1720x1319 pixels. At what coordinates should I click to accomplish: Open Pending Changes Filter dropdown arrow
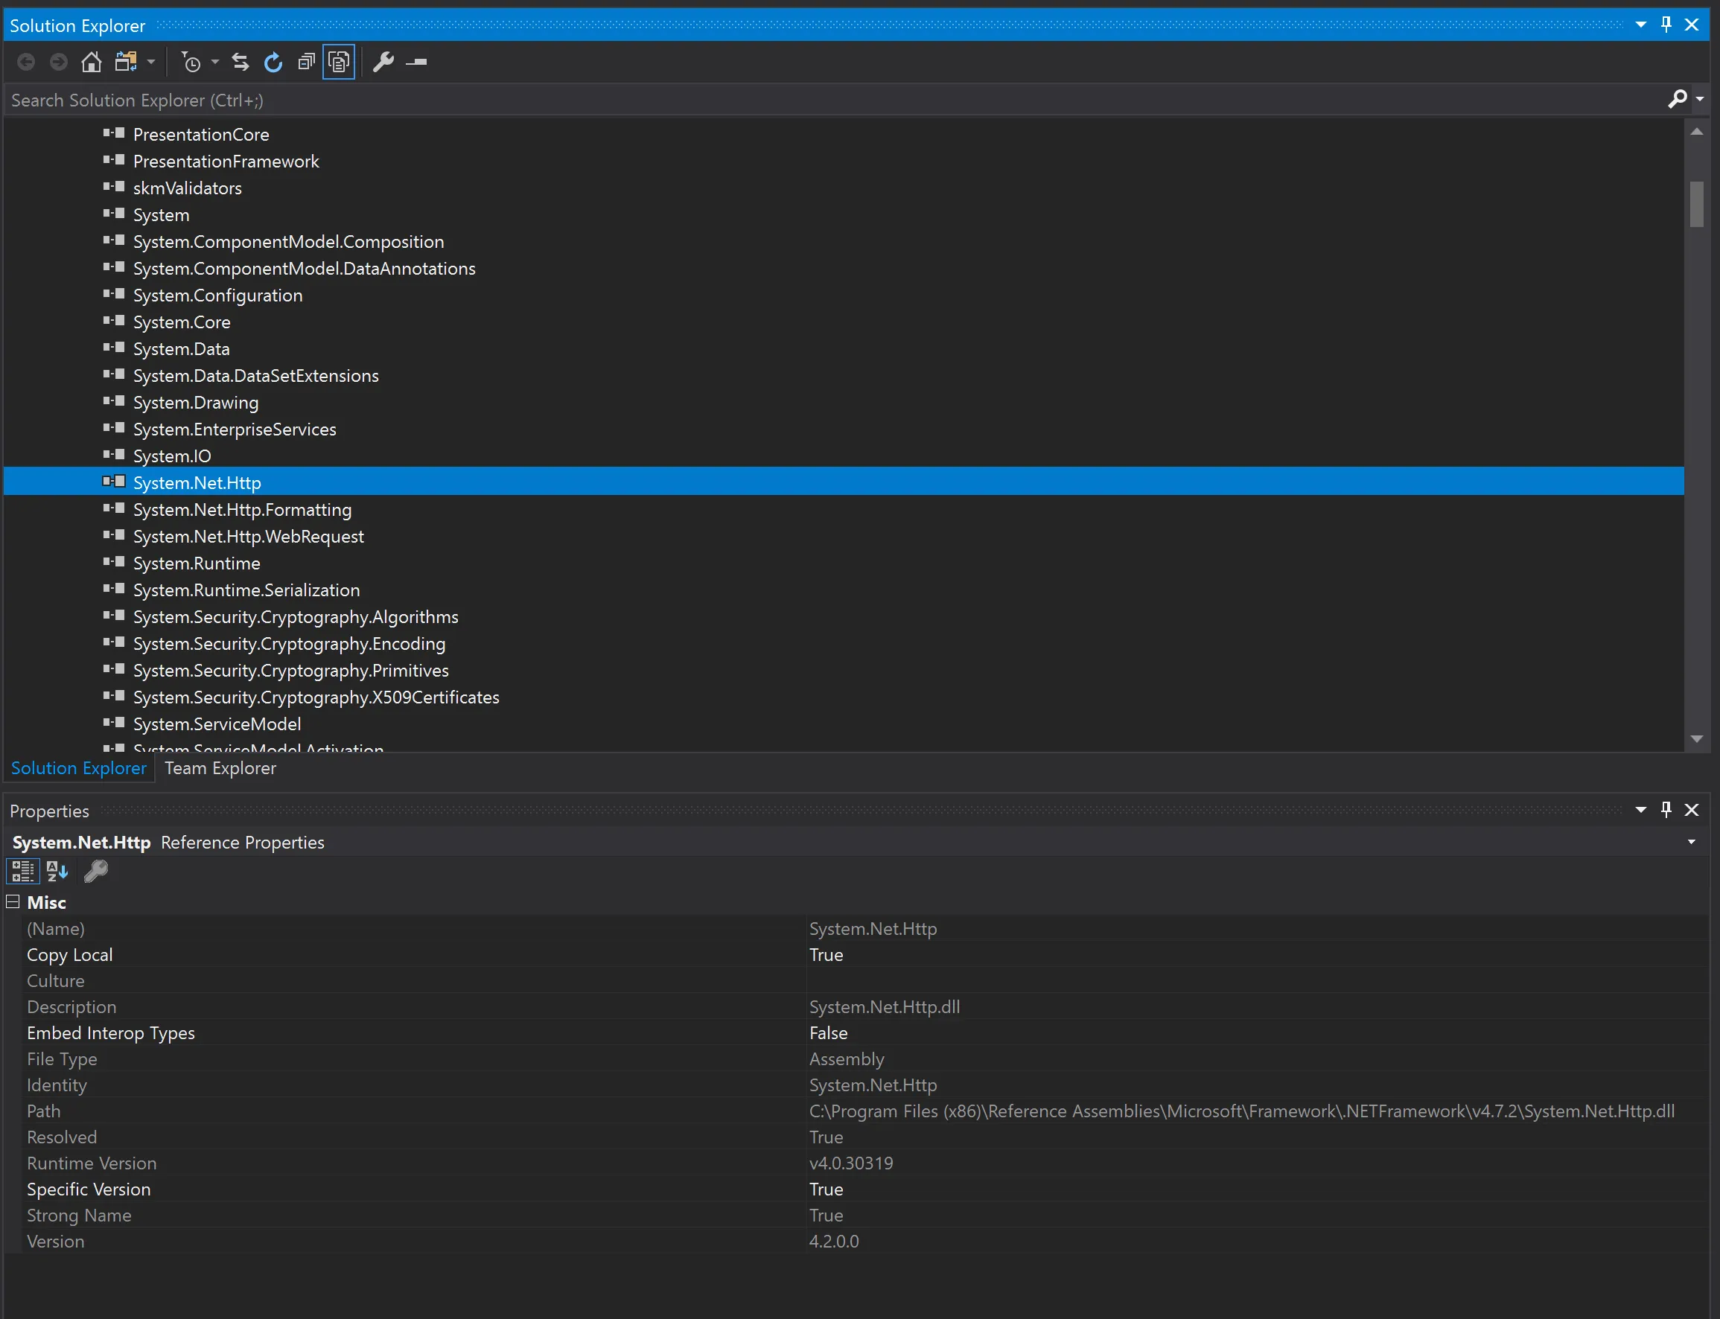(214, 62)
